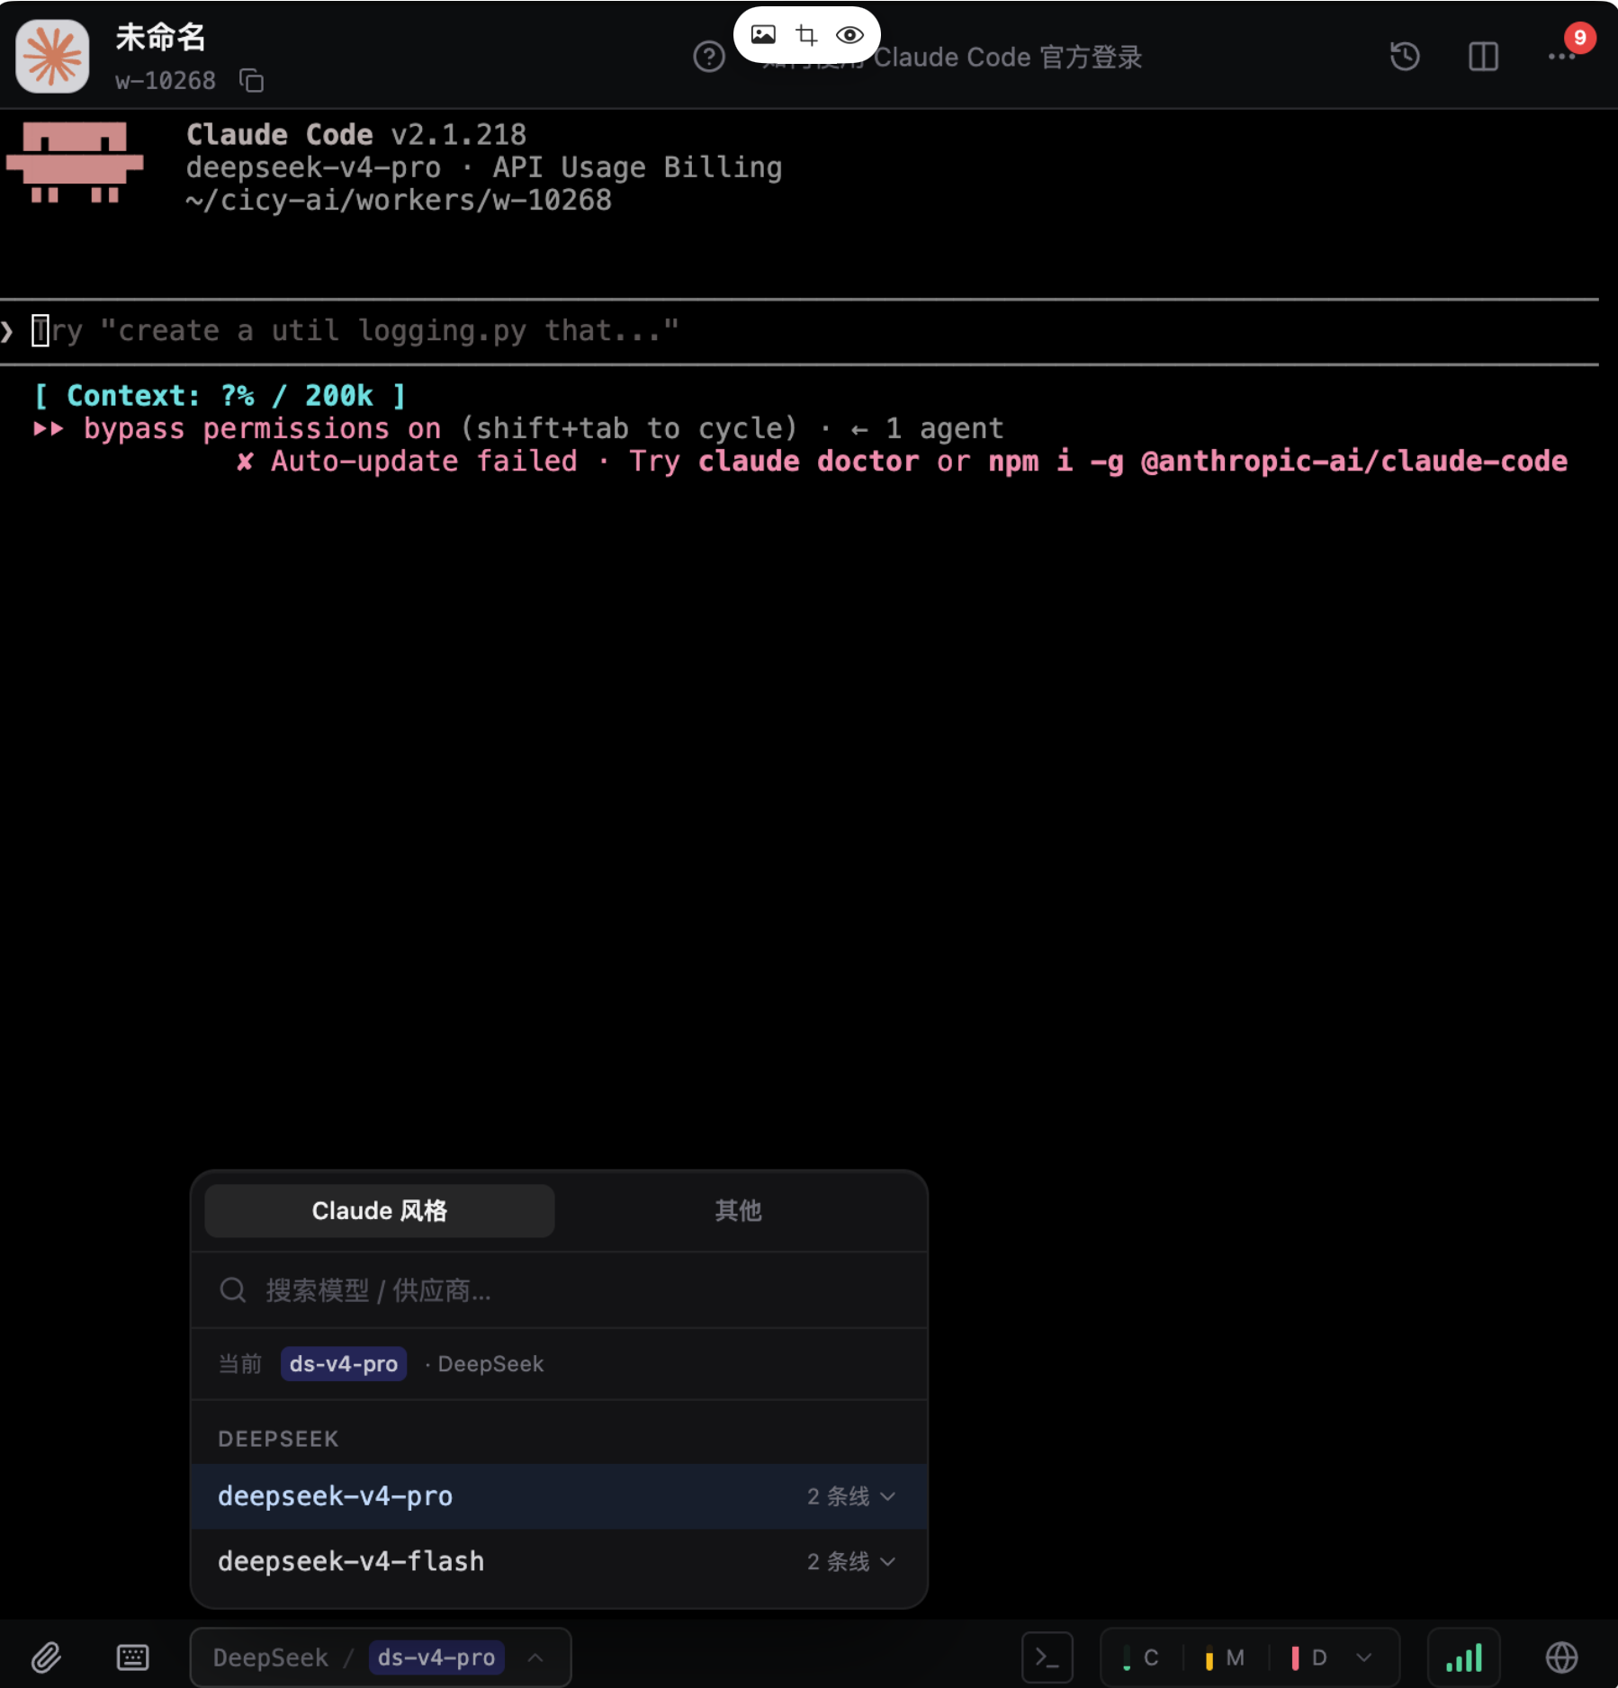Click the paperclip attachment icon
Screen dimensions: 1618x1688
[x=46, y=1657]
